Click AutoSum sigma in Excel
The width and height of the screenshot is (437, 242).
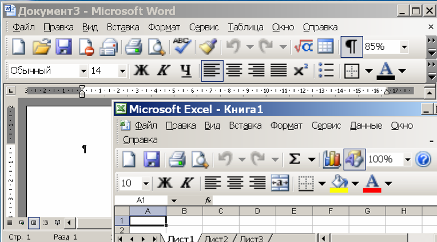click(x=295, y=159)
